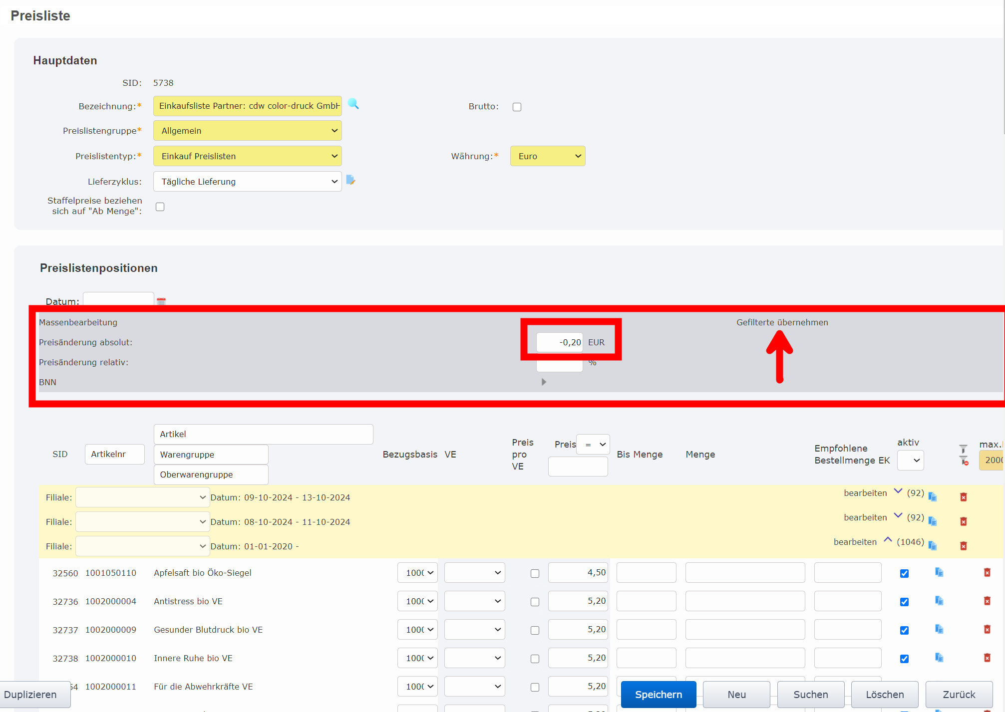Copy the Antistress bio VE row
The width and height of the screenshot is (1005, 712).
pyautogui.click(x=939, y=601)
